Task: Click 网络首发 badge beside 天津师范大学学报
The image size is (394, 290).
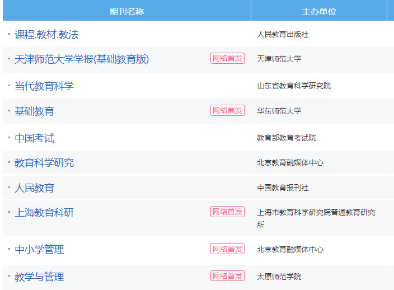Action: [x=227, y=58]
